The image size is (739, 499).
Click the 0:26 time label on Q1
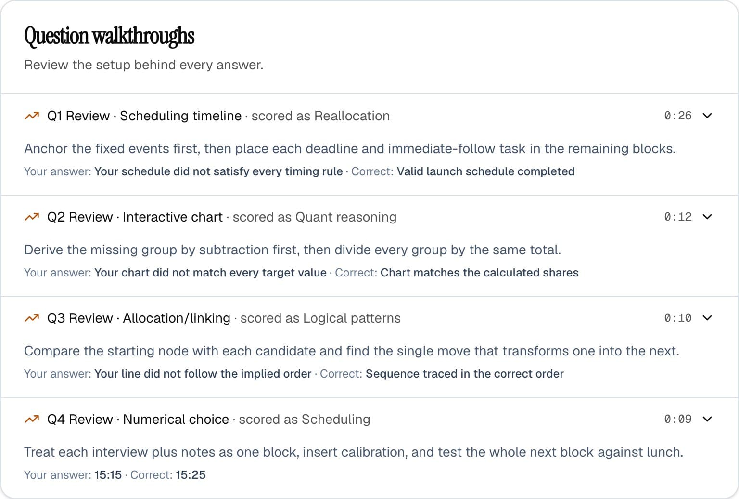tap(678, 116)
